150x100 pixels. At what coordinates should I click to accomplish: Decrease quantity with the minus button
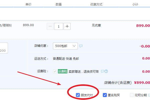point(50,26)
